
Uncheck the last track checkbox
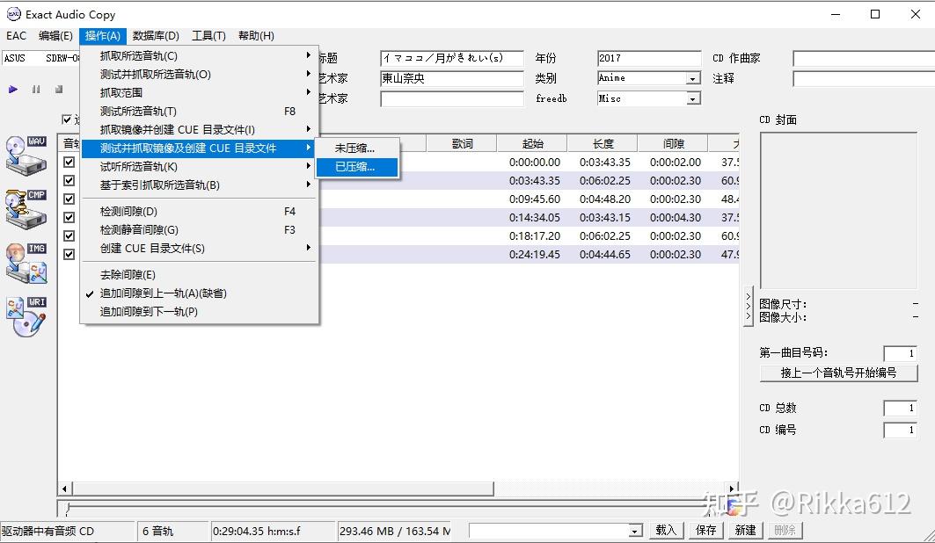point(68,254)
